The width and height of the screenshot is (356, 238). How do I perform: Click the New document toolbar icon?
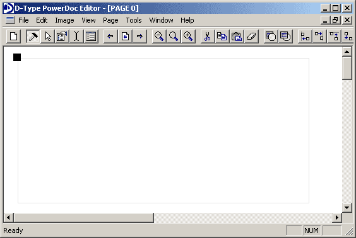[x=14, y=37]
